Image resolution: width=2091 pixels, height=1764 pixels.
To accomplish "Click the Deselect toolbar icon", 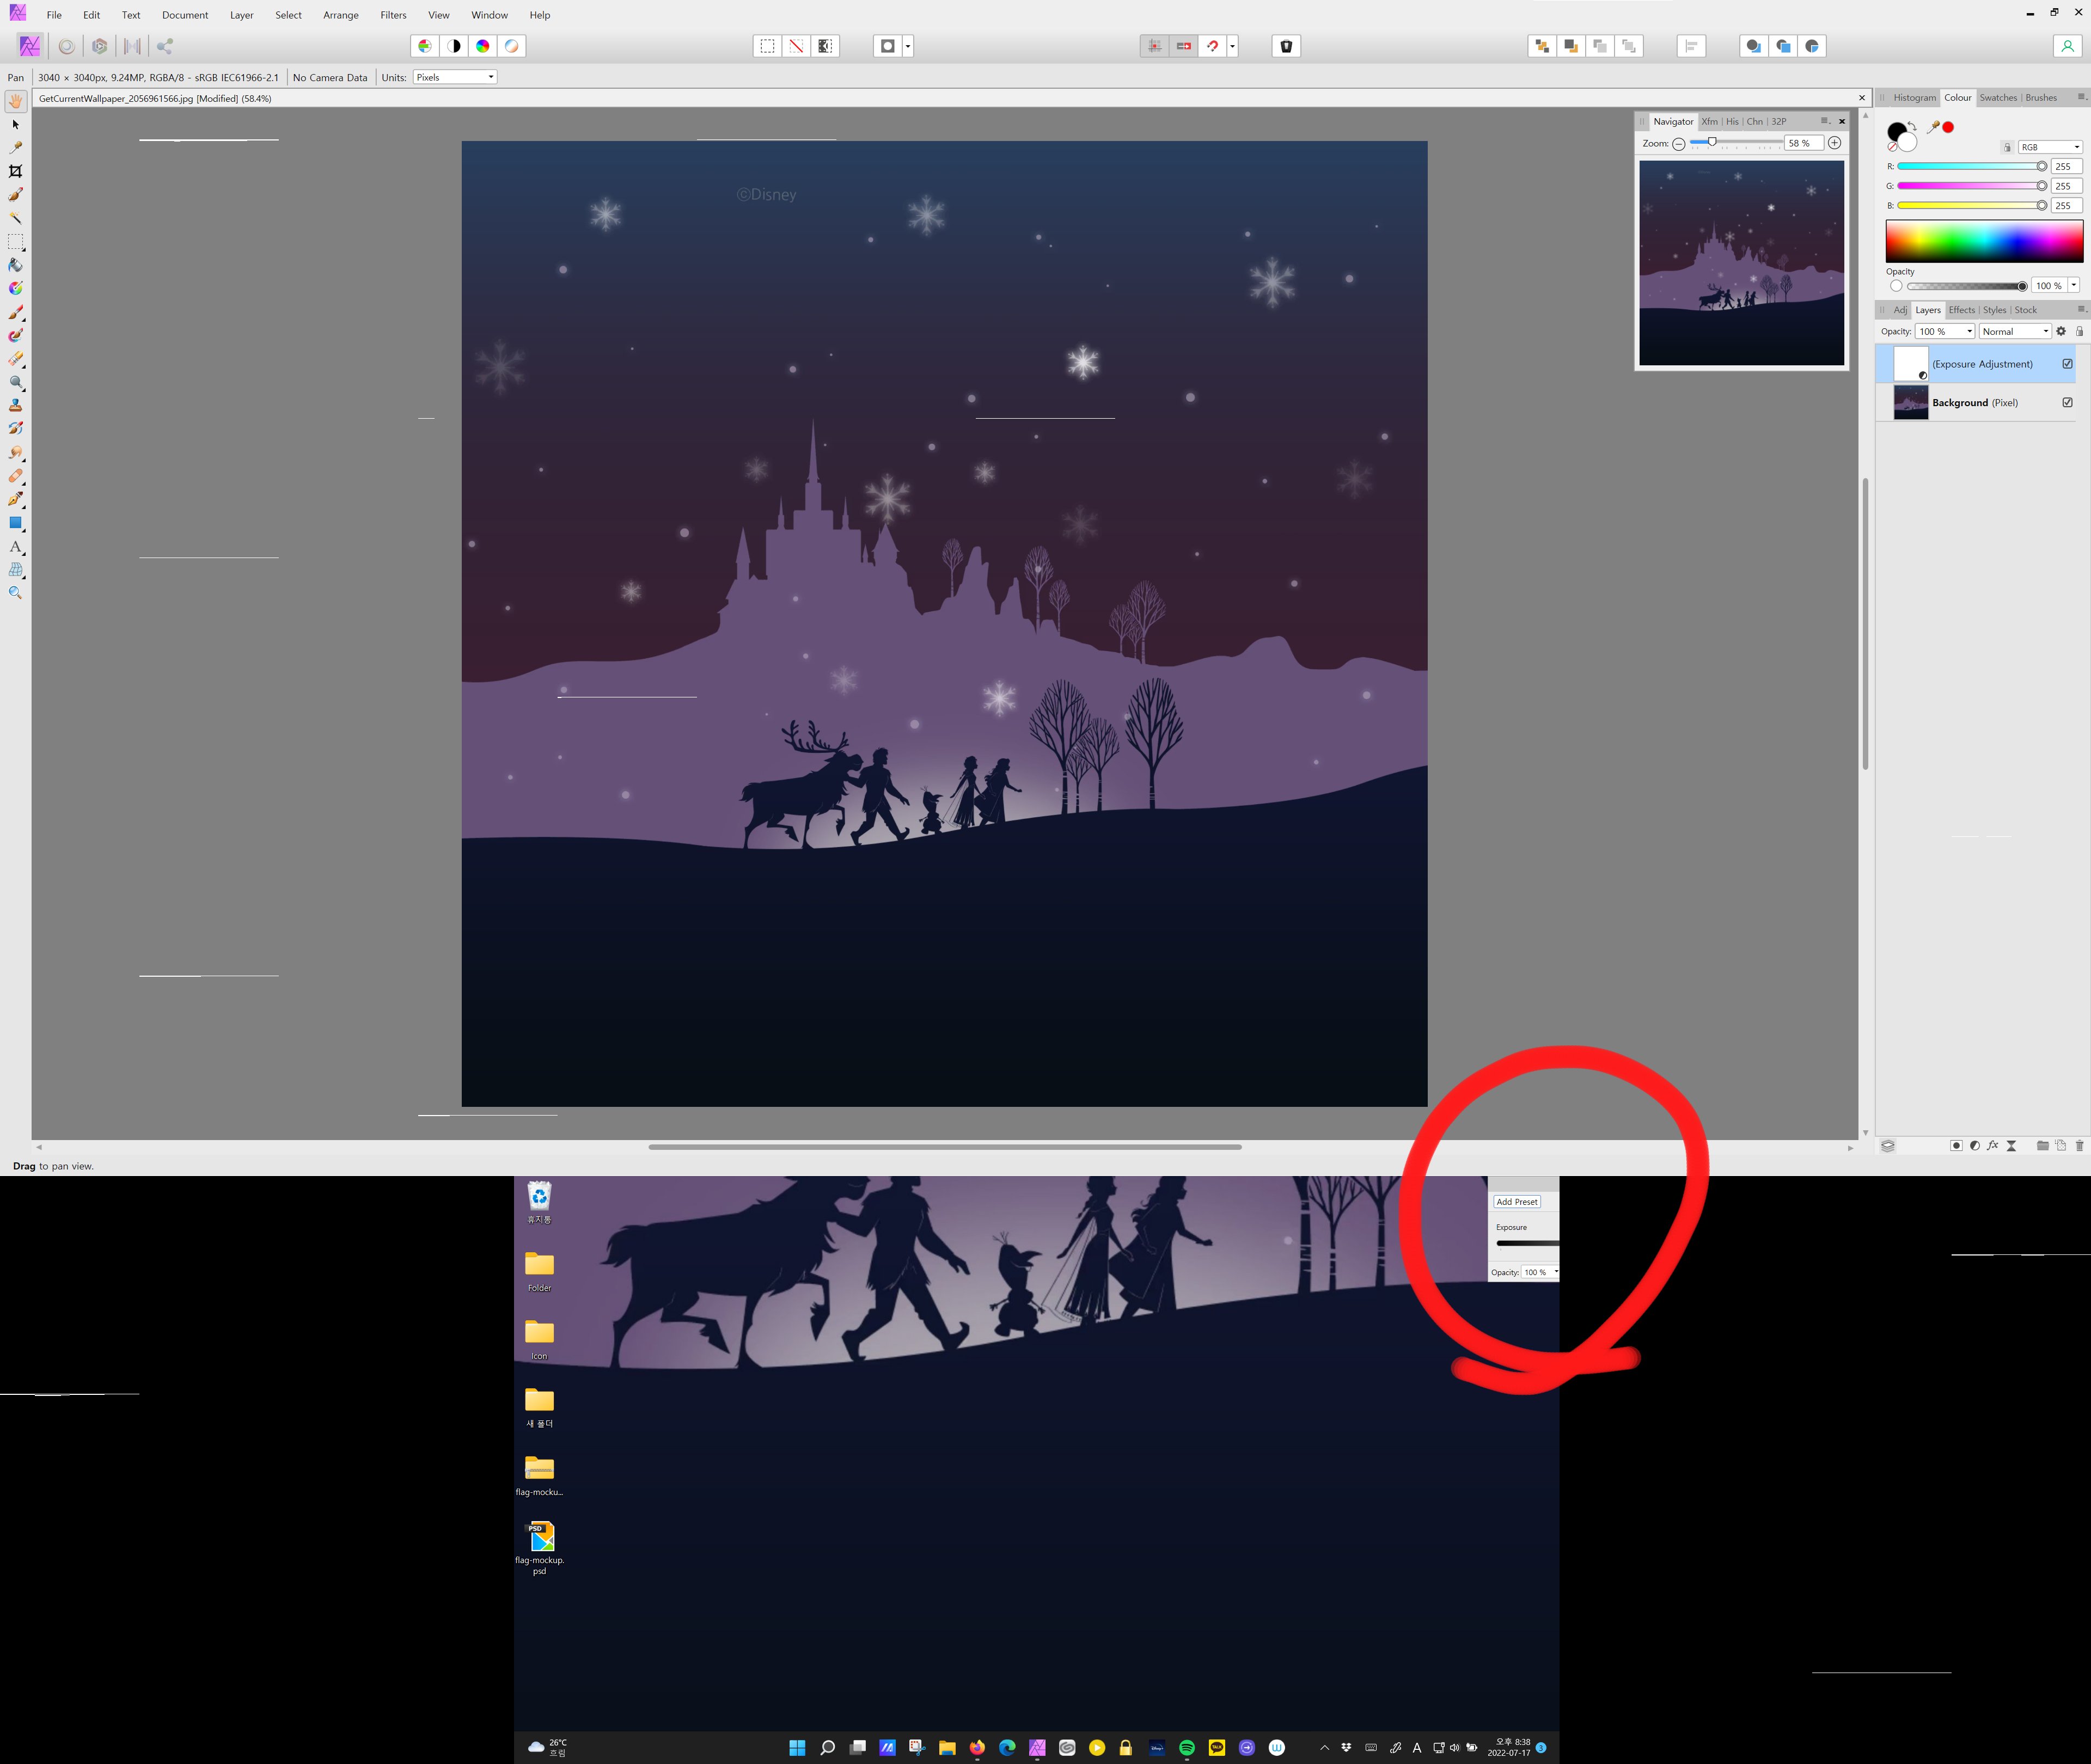I will (796, 46).
